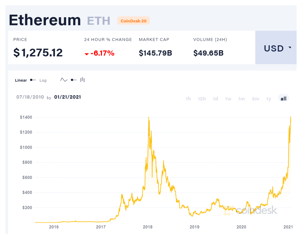The height and width of the screenshot is (250, 302).
Task: Switch to the 1y time range tab
Action: 269,99
